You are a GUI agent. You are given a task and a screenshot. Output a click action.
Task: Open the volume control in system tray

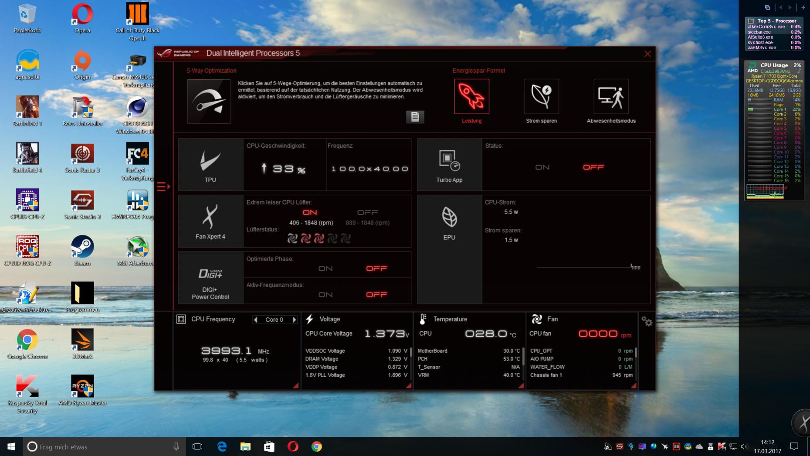(x=744, y=446)
